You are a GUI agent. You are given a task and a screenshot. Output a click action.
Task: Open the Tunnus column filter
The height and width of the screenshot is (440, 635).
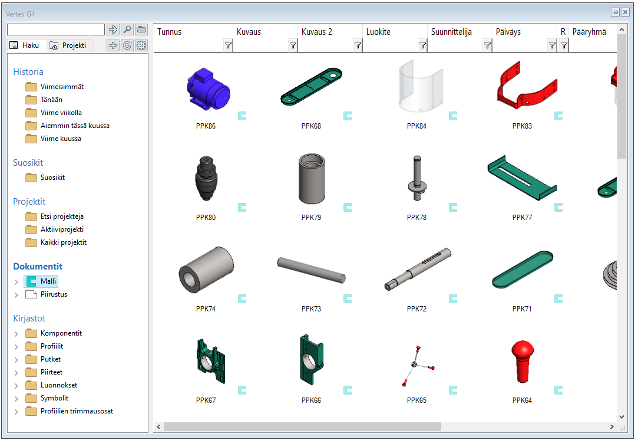coord(228,45)
